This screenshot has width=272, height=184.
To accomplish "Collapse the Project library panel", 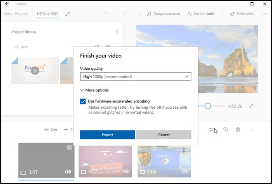I will pos(117,32).
